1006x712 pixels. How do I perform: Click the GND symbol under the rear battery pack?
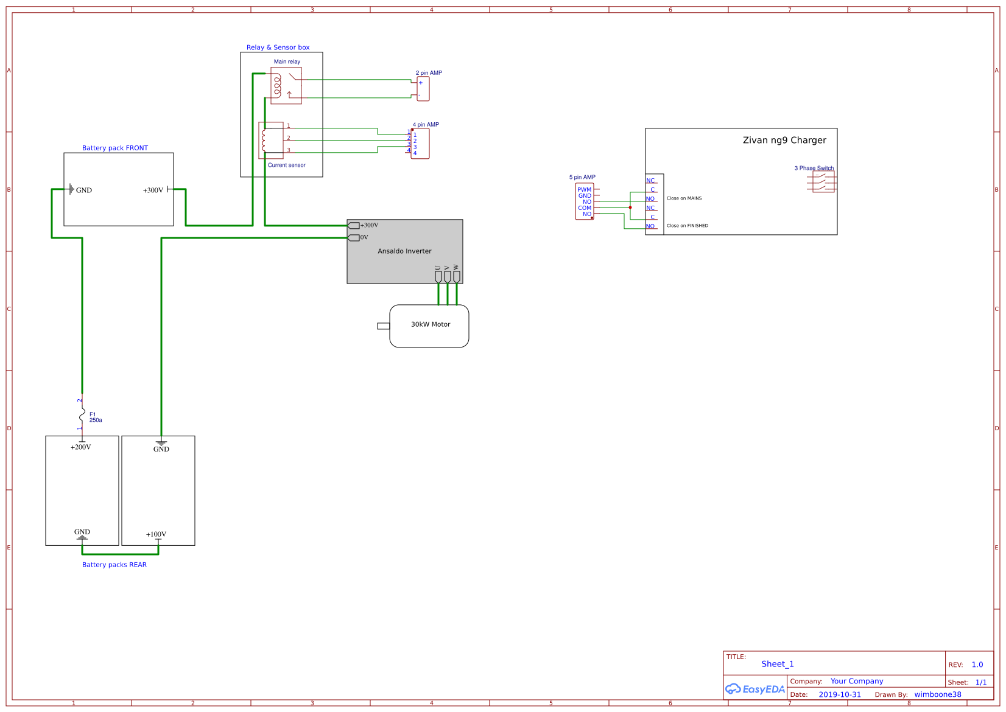82,537
